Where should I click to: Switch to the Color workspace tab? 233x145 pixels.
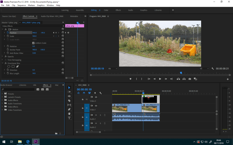(x=106, y=10)
